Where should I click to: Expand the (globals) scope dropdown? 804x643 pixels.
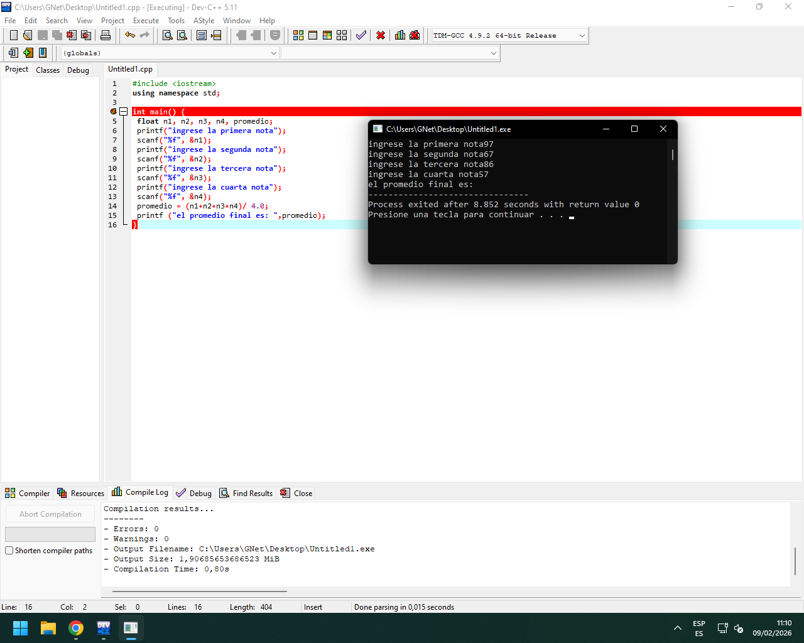point(273,53)
